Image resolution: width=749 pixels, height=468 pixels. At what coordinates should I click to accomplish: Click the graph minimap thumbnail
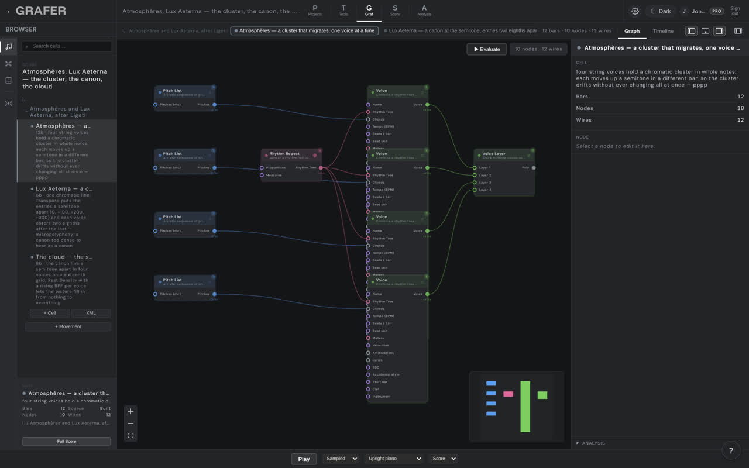coord(517,406)
